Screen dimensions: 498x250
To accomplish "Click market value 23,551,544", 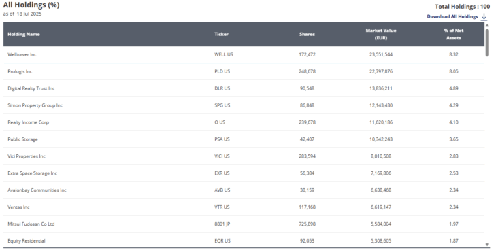I will click(381, 54).
